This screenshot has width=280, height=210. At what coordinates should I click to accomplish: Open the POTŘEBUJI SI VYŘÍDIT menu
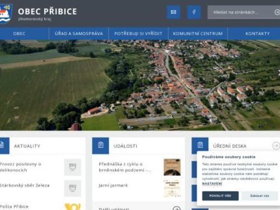pyautogui.click(x=138, y=34)
